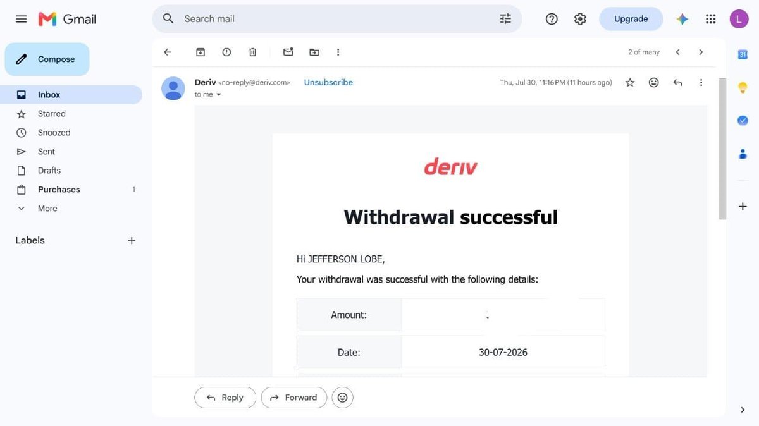Archive this email
This screenshot has width=759, height=426.
[x=201, y=52]
